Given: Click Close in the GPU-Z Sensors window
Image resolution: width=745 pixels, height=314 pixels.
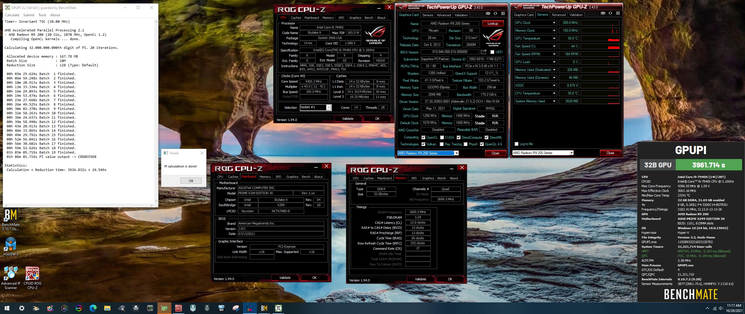Looking at the screenshot, I should point(610,153).
